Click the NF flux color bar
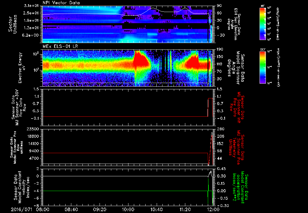 pyautogui.click(x=263, y=24)
